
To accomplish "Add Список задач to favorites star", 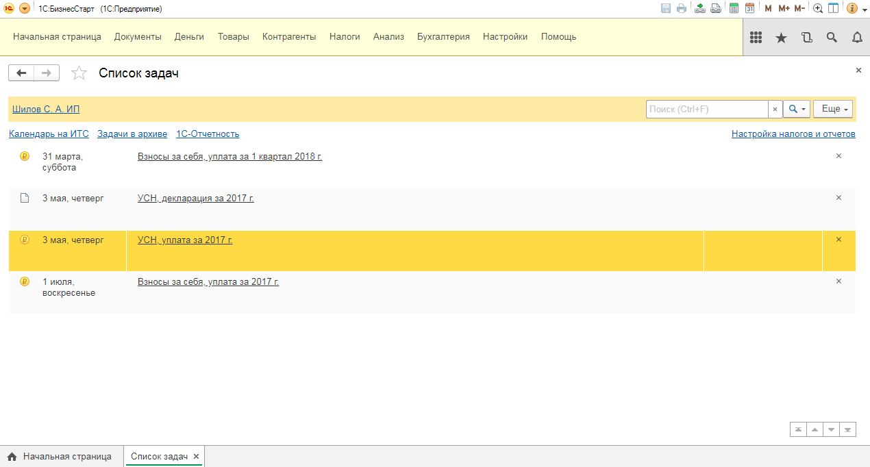I will 79,73.
